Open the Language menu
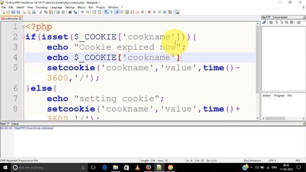Screen dimensions: 306x172 click(56, 7)
